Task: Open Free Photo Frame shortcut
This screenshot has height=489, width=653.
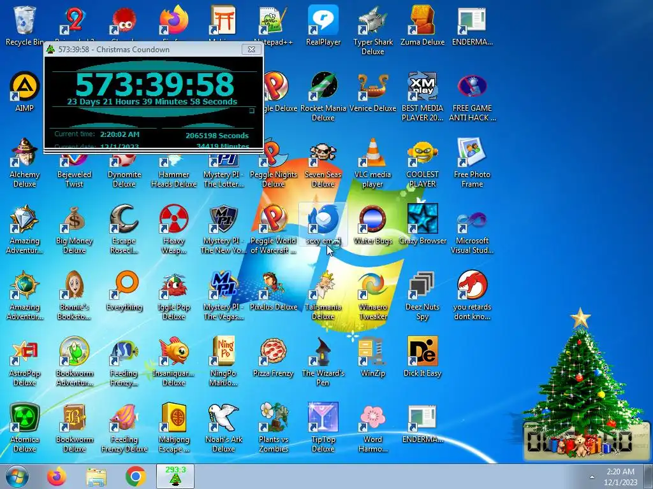Action: click(x=473, y=163)
